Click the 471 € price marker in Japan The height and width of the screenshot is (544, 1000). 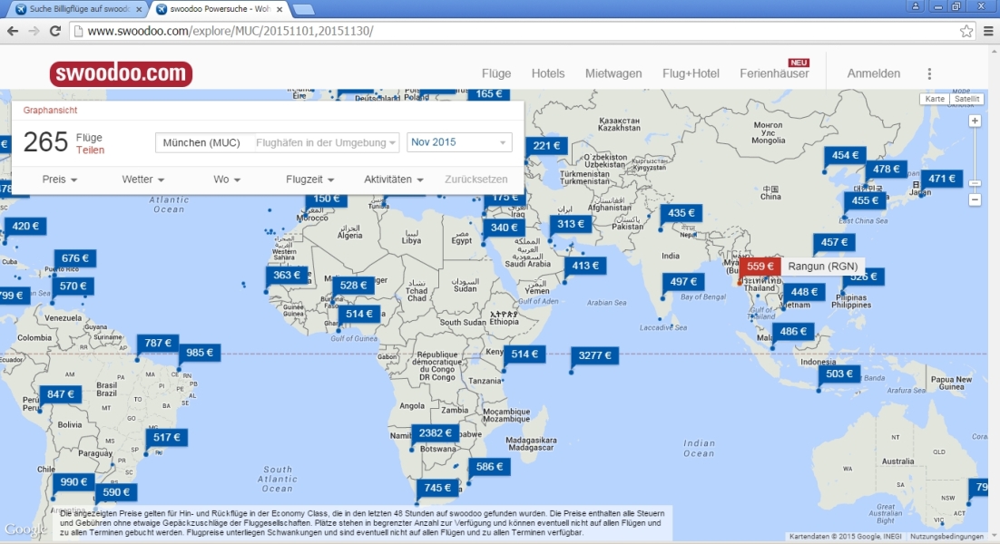941,179
